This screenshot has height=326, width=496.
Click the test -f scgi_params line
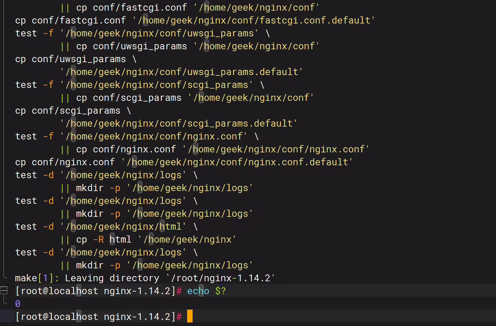(140, 85)
